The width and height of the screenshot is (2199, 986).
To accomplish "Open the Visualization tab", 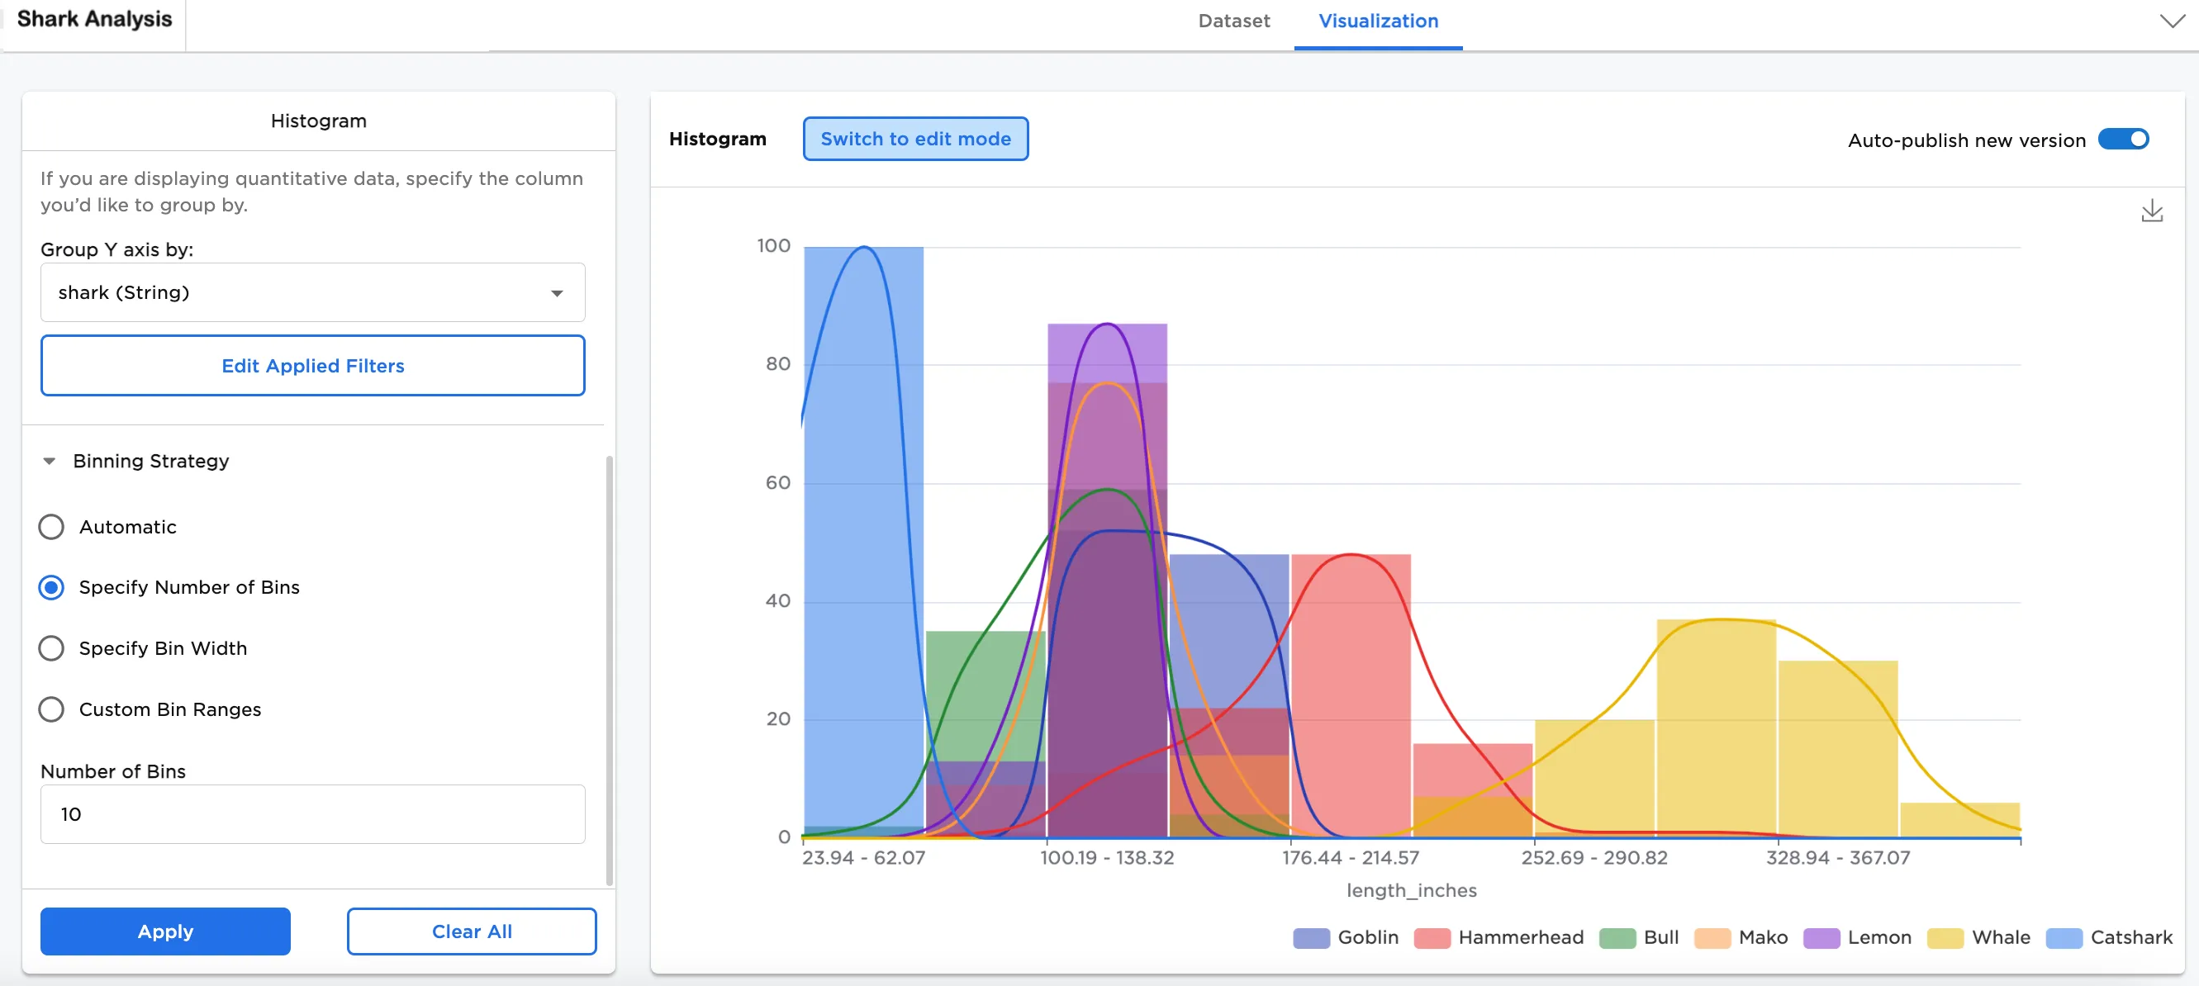I will (x=1378, y=21).
